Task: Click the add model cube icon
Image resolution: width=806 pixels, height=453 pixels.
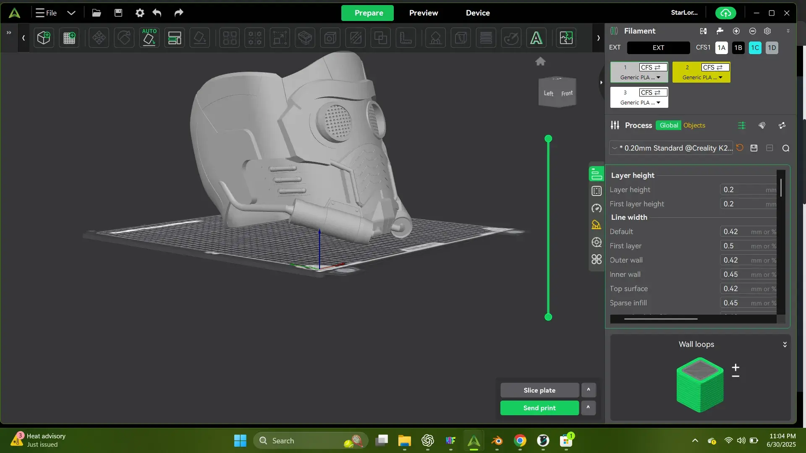Action: point(44,38)
